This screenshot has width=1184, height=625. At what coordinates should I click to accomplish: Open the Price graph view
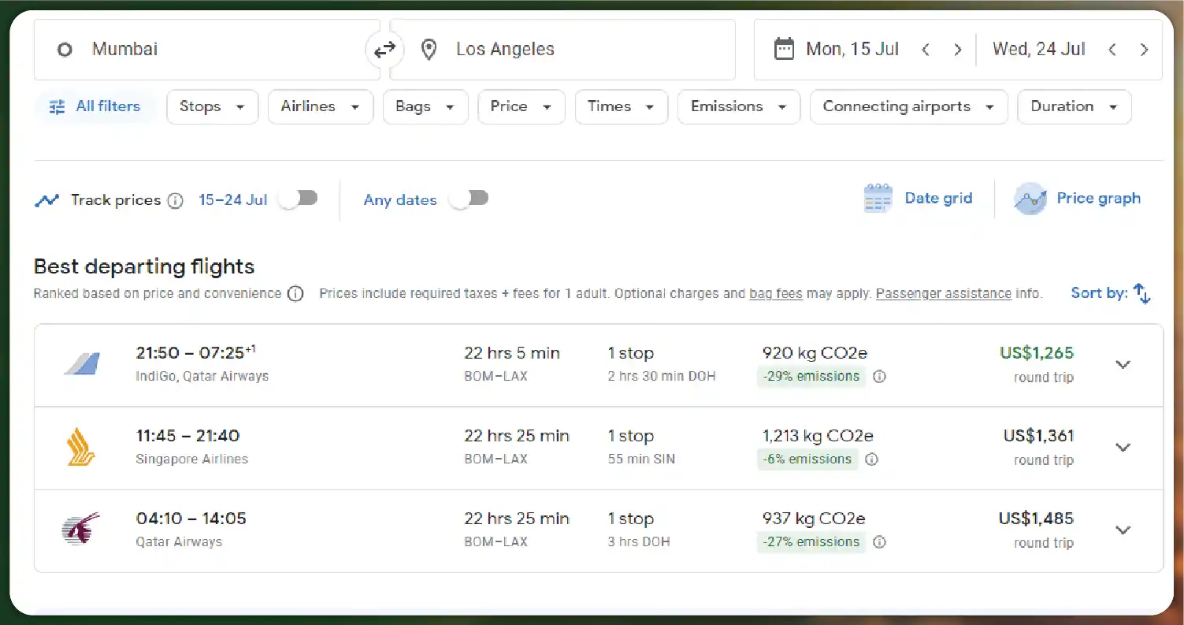(x=1078, y=199)
